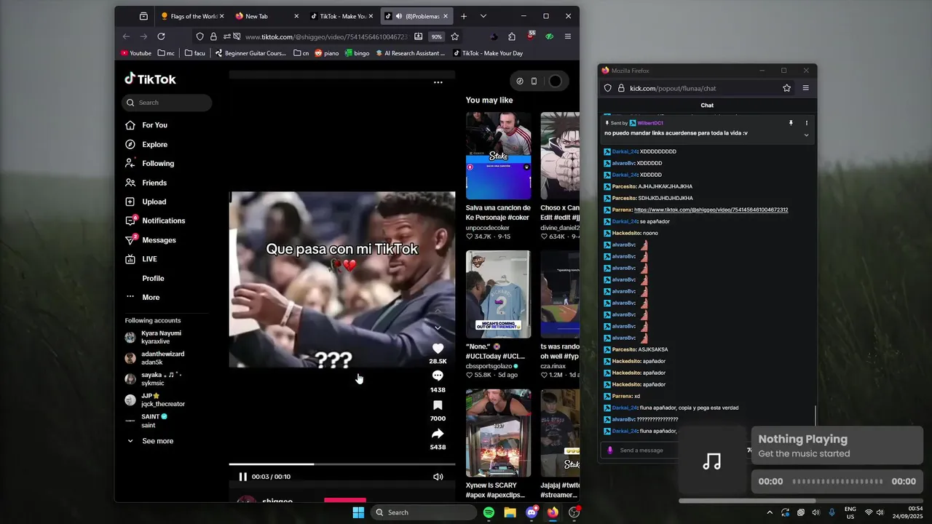This screenshot has width=932, height=524.
Task: Reset the 90% zoom level
Action: coord(436,36)
